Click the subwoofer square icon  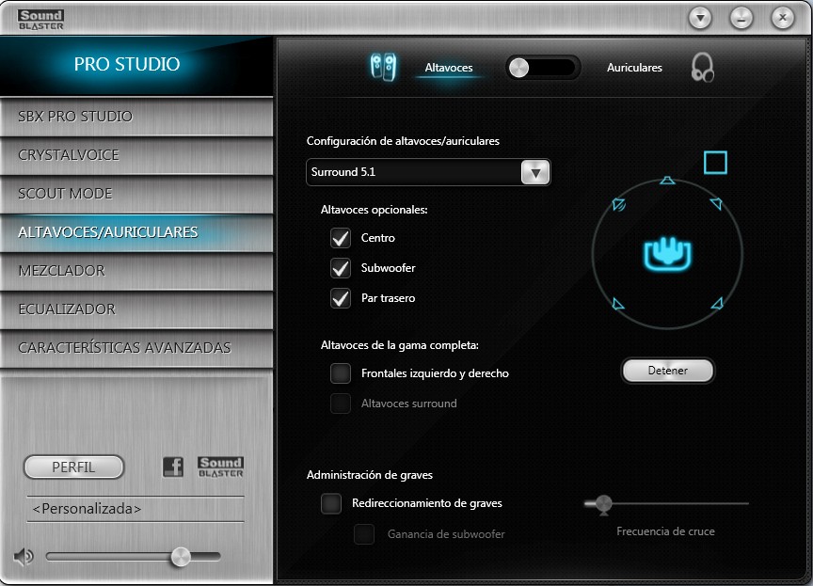point(715,163)
